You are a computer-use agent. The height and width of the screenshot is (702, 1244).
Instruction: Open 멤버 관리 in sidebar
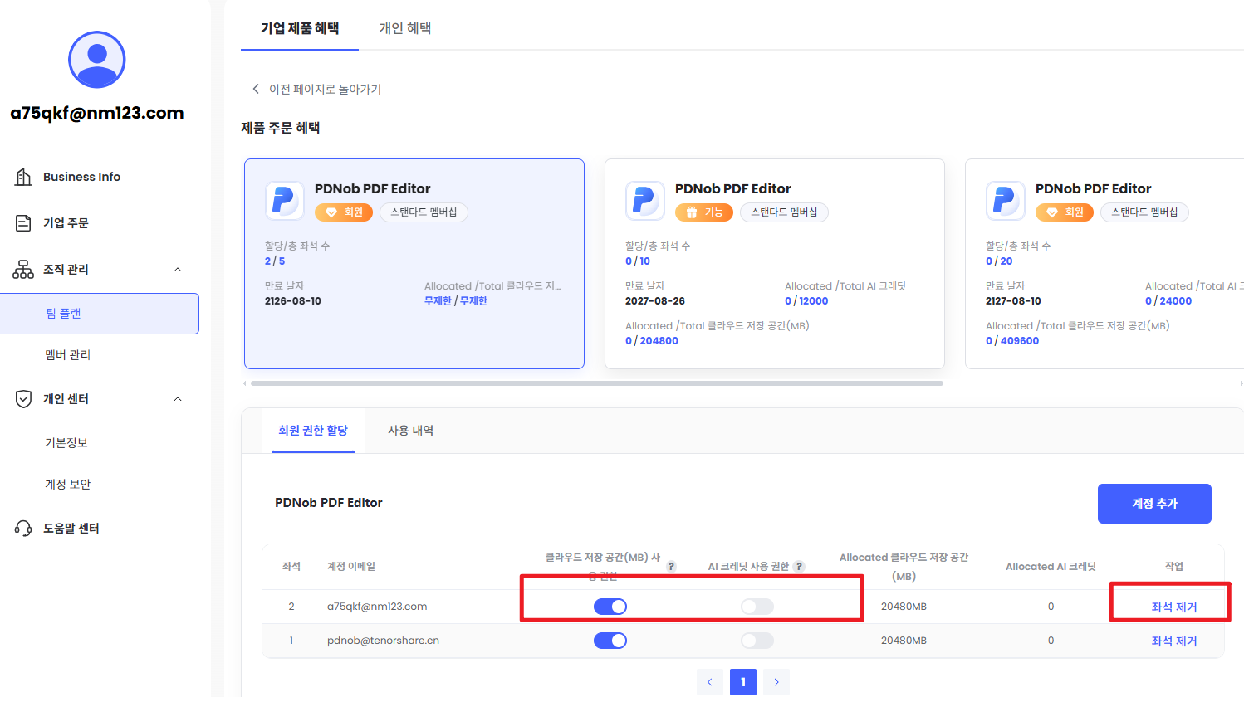click(67, 354)
